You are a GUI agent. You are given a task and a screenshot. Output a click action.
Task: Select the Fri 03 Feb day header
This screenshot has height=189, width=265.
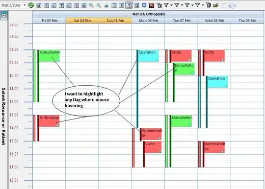[50, 21]
